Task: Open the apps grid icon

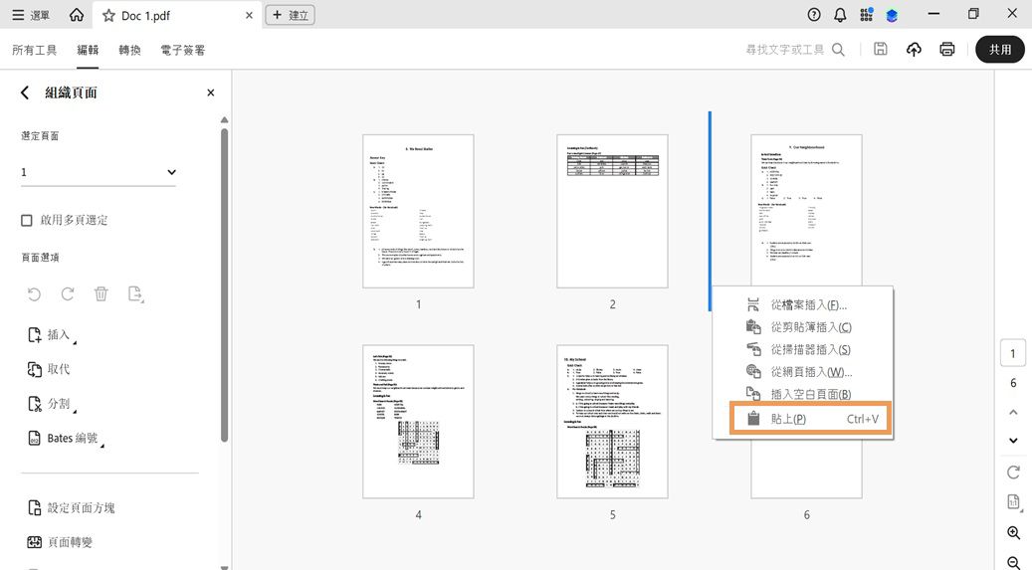Action: [866, 15]
